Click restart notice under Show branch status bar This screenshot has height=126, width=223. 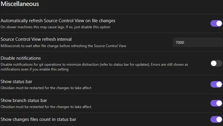[x=46, y=106]
